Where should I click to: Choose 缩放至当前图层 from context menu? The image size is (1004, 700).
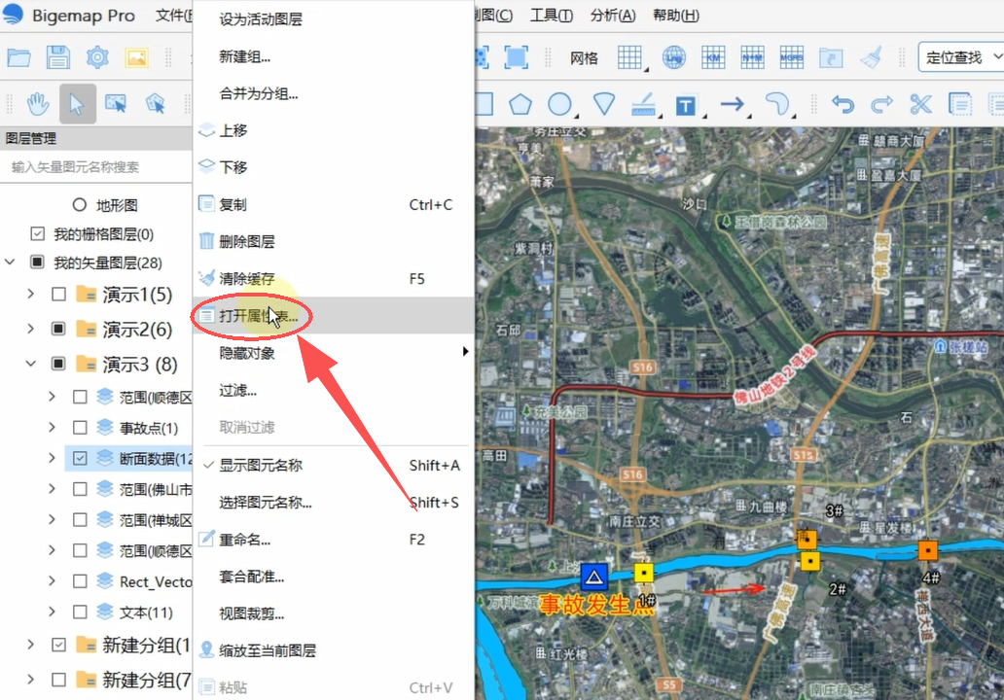coord(334,650)
